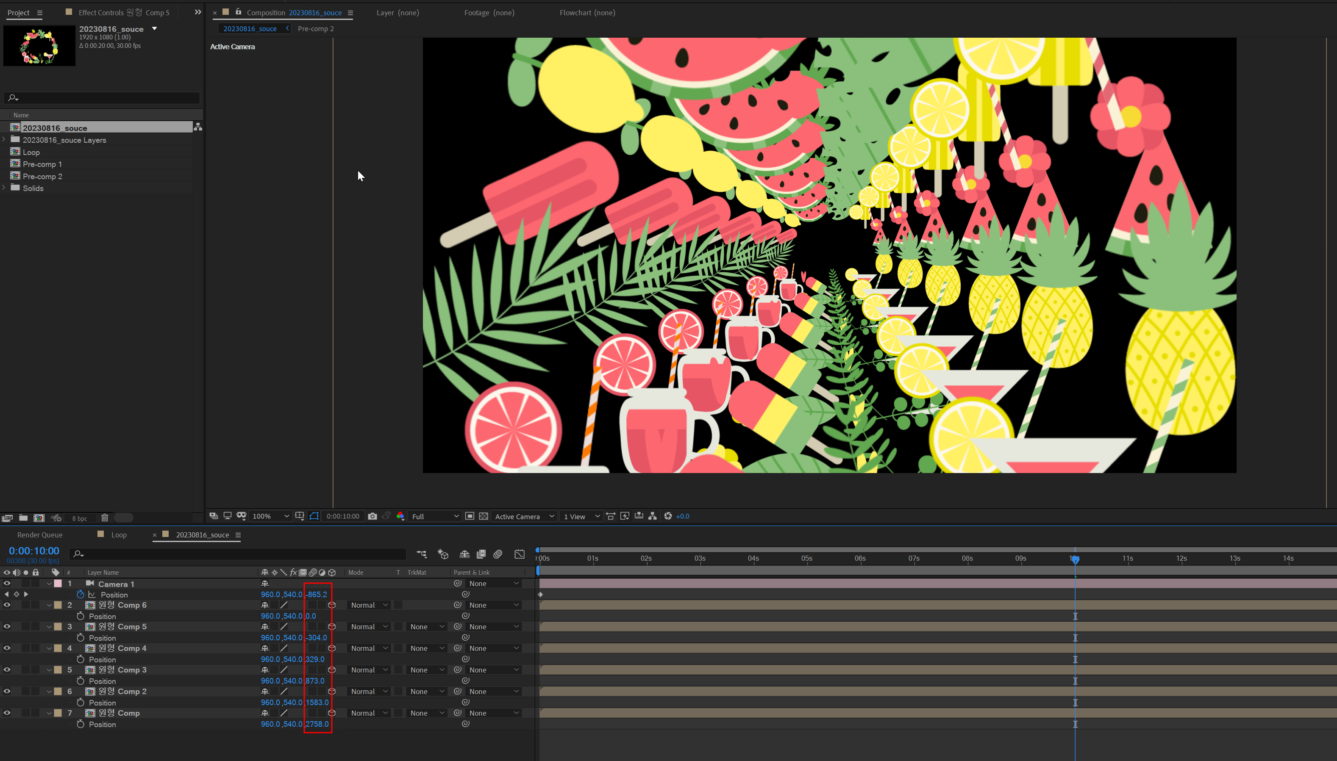Hide the 원형 Comp 4 layer

[x=7, y=648]
